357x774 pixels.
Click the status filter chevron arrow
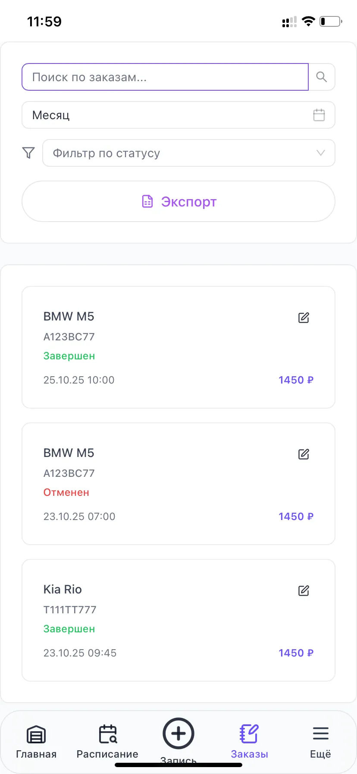(x=320, y=153)
